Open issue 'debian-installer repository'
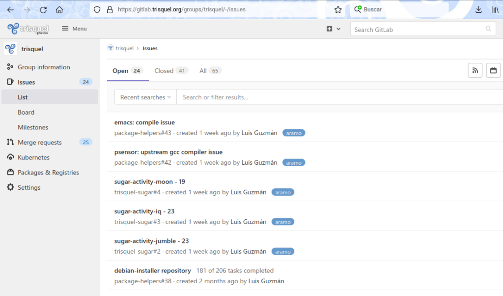 [x=152, y=270]
